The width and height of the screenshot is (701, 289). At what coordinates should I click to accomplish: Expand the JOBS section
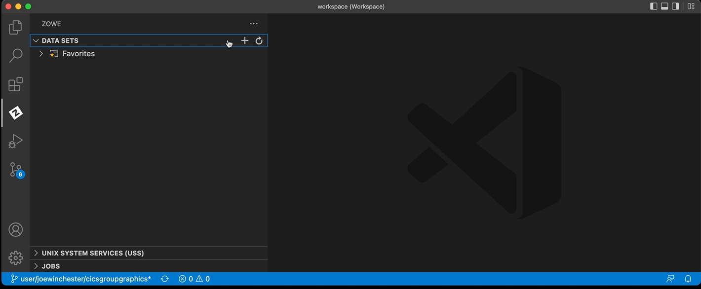pos(149,266)
